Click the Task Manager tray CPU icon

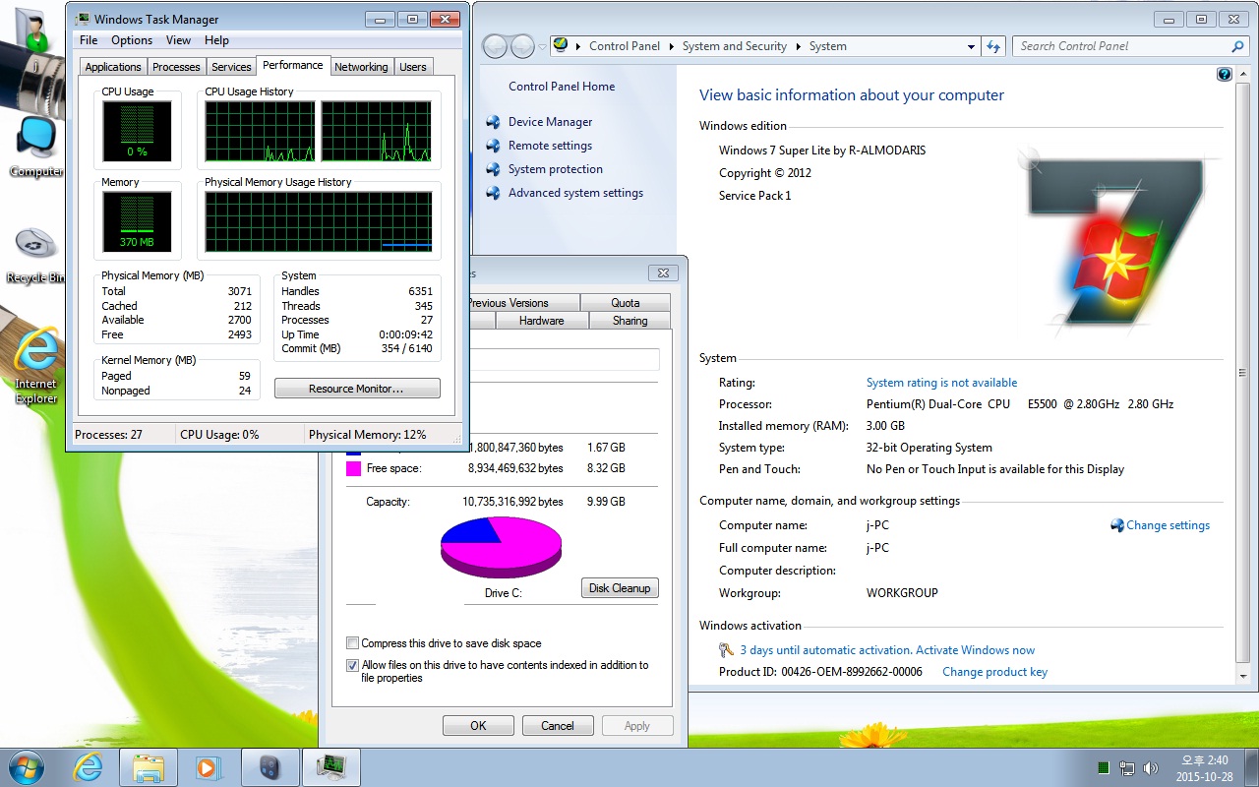pos(1104,767)
